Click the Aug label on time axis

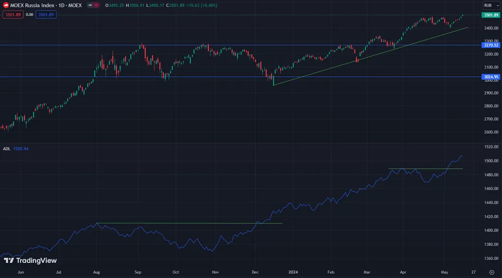coord(97,272)
